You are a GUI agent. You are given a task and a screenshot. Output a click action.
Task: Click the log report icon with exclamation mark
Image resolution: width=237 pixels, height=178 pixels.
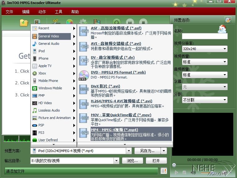pyautogui.click(x=164, y=171)
